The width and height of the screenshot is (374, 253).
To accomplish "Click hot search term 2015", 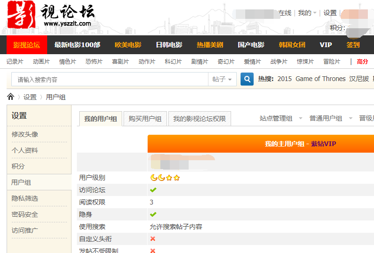I will point(284,79).
